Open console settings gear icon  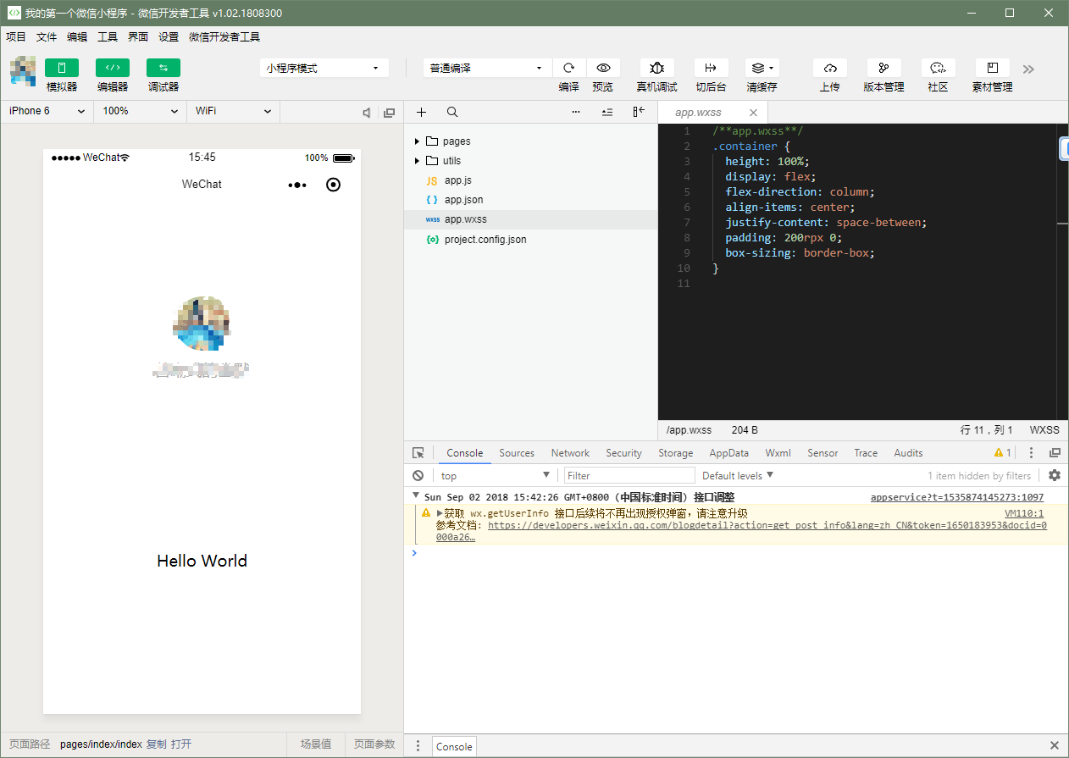tap(1055, 475)
